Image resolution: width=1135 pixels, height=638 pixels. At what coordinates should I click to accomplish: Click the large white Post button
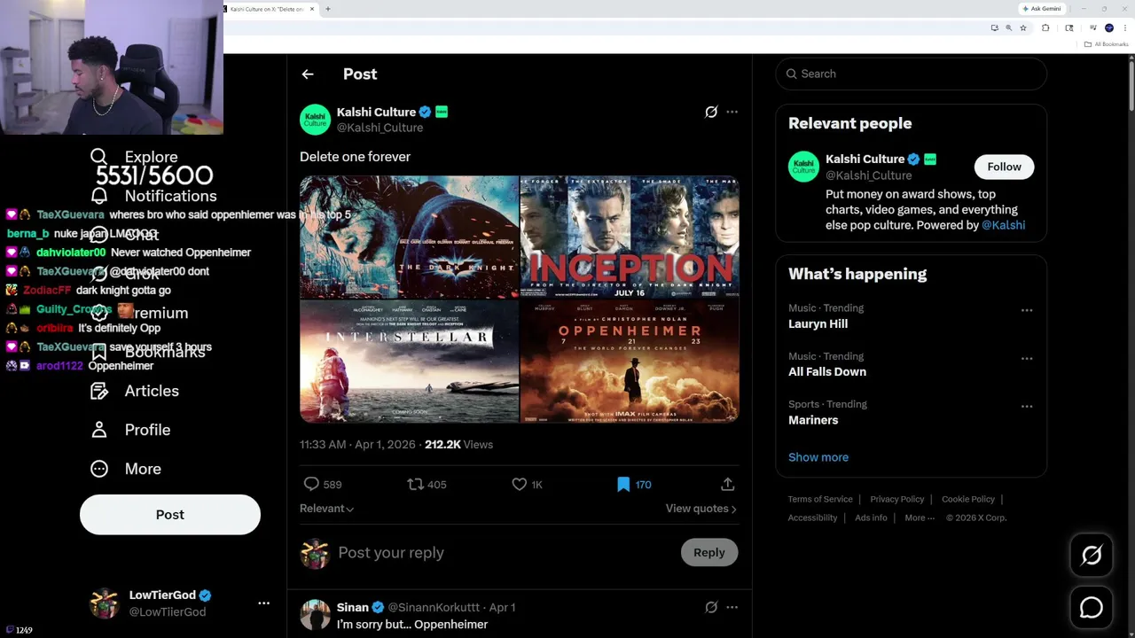click(x=170, y=515)
